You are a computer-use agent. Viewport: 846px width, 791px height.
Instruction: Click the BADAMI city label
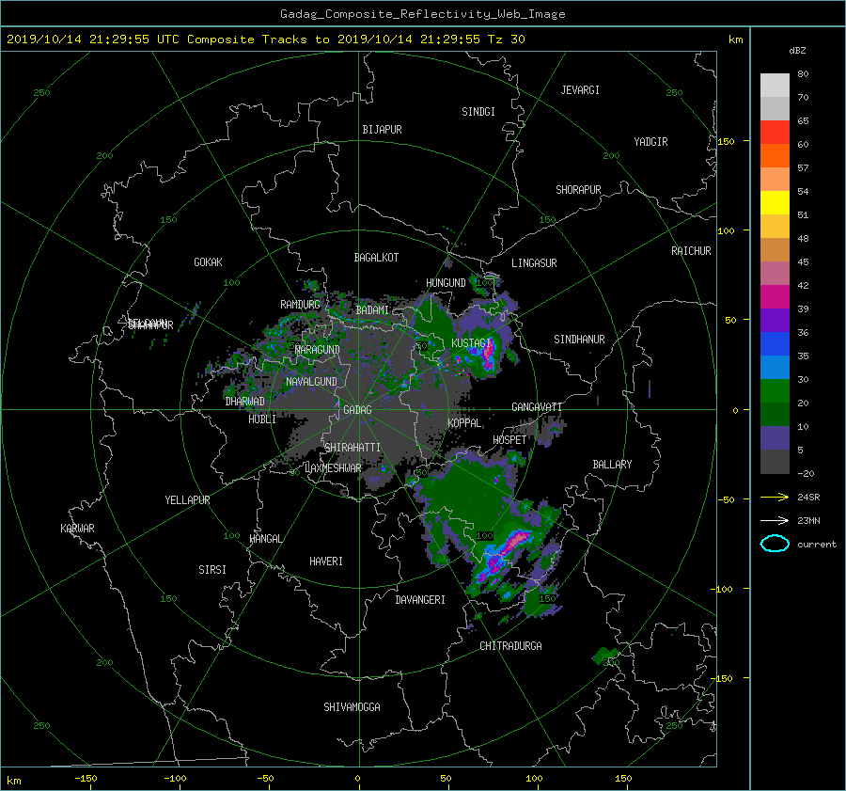(372, 310)
